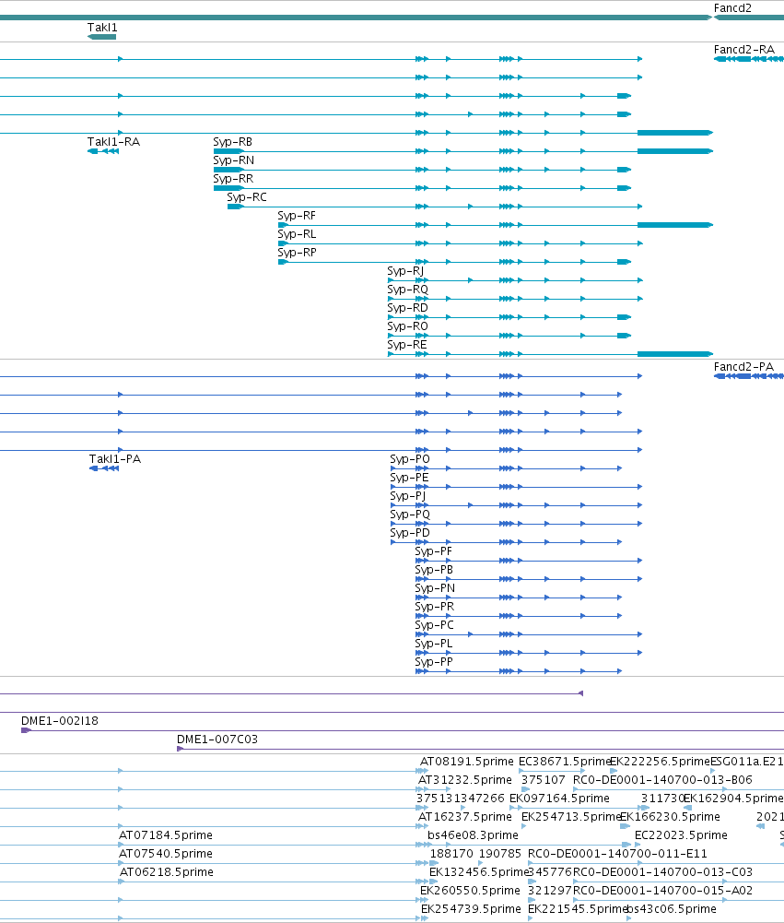This screenshot has height=923, width=784.
Task: Open EST EC38671.5prime
Action: click(565, 762)
